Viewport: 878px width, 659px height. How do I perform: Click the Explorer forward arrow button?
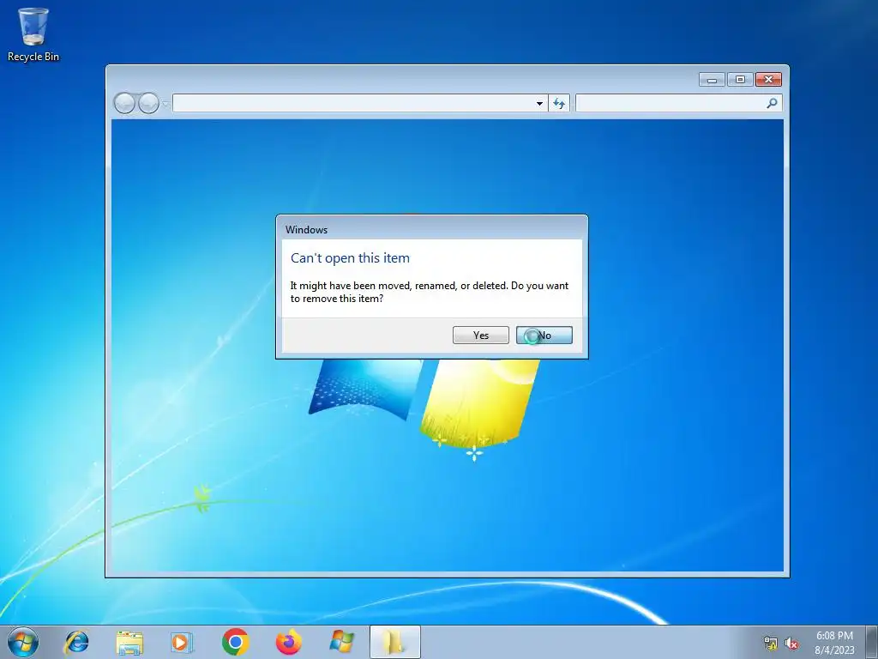tap(148, 103)
